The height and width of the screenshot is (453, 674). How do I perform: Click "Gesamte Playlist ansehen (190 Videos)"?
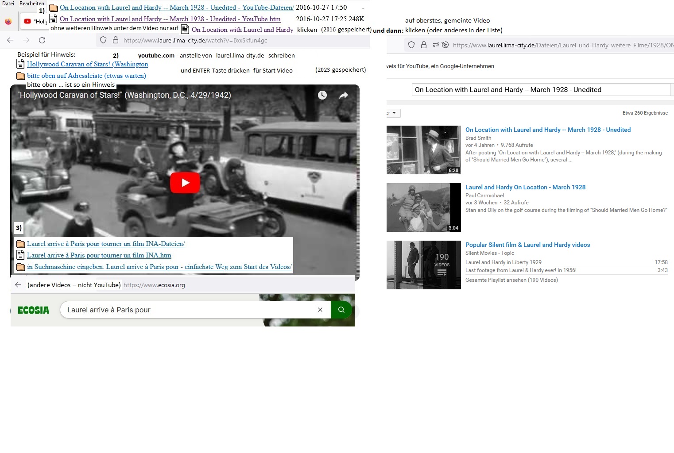click(x=511, y=280)
